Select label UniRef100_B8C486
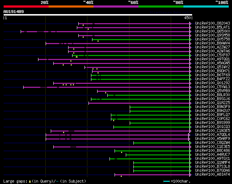This screenshot has height=184, width=232. 212,151
